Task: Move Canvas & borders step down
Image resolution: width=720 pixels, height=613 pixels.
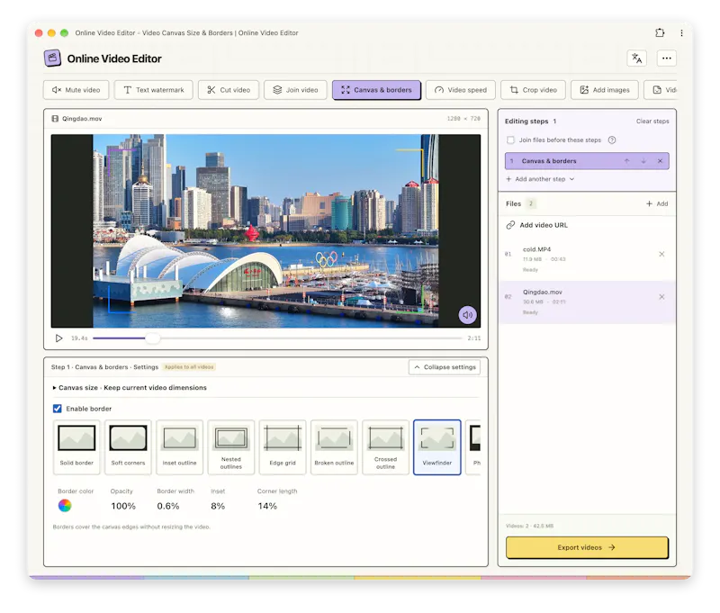Action: (x=643, y=161)
